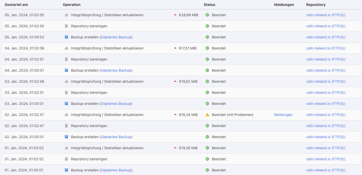Click the 'Operation' column header
This screenshot has height=175, width=362.
pos(72,5)
